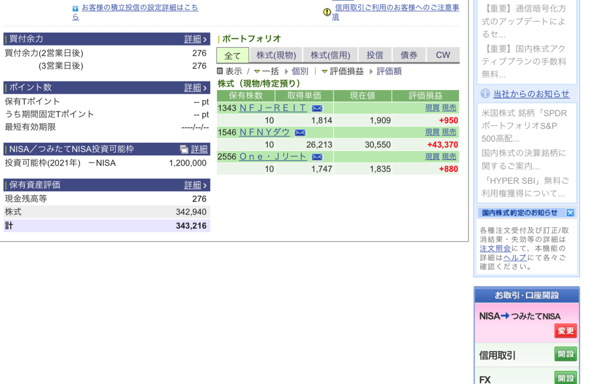593x384 pixels.
Task: Close the 国内株式約定のお知らせ box
Action: pyautogui.click(x=570, y=213)
